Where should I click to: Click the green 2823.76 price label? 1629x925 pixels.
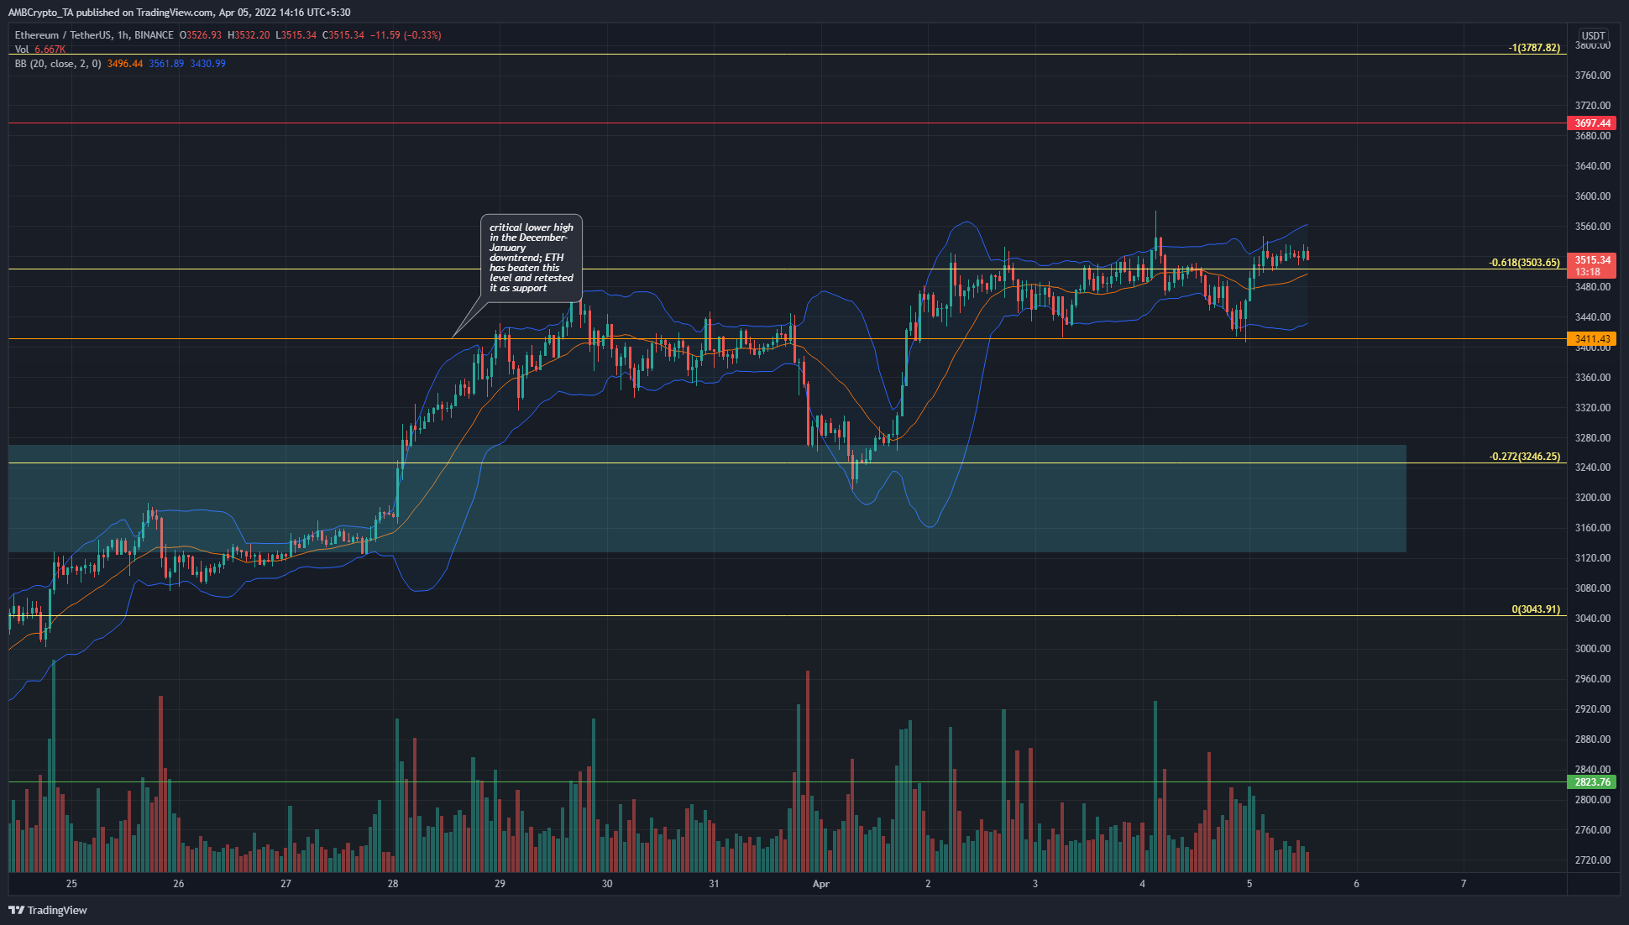[1592, 782]
